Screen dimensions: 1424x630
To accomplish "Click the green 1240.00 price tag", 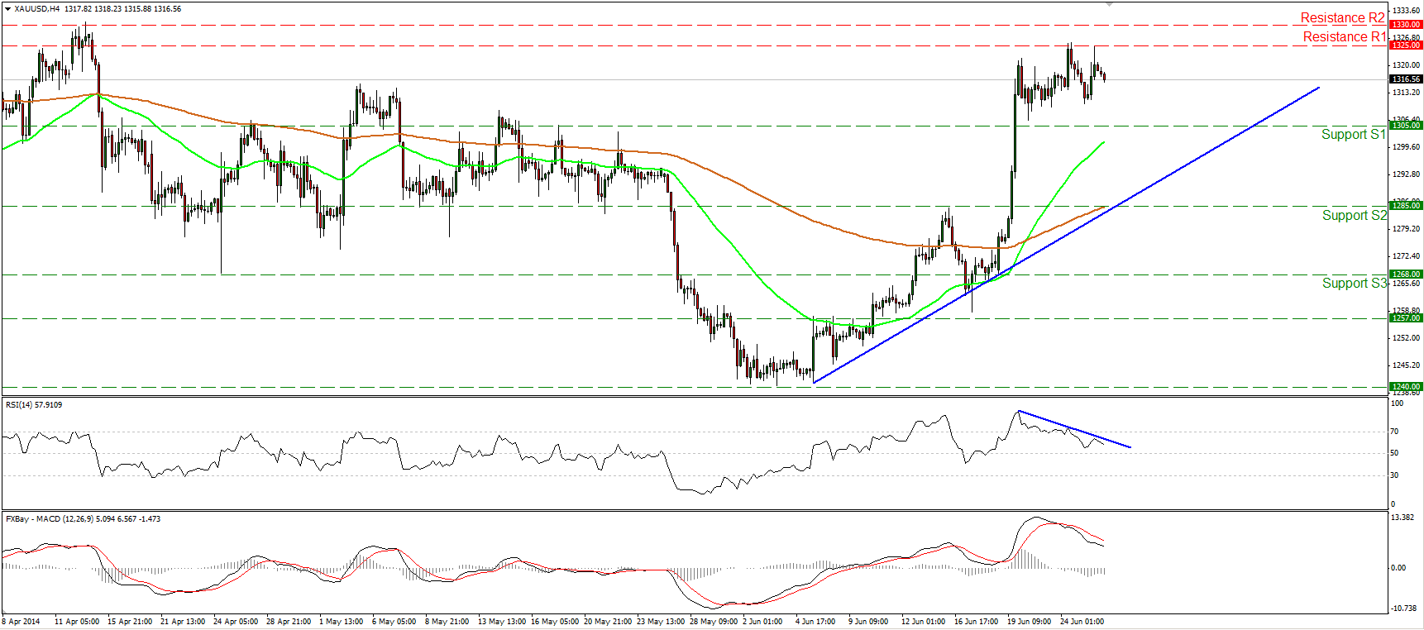I will point(1406,386).
